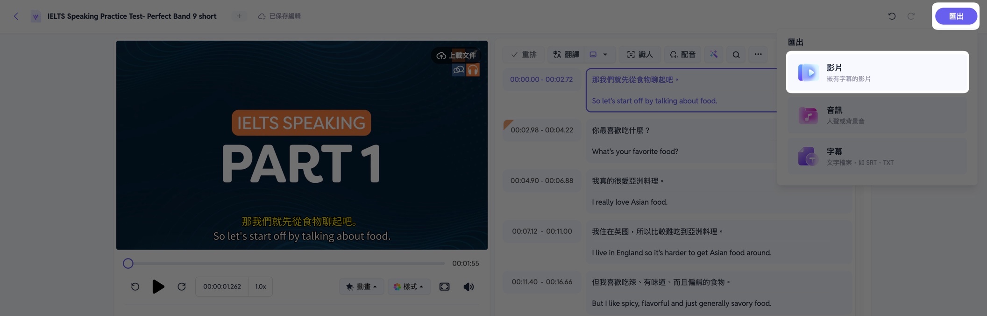Select 影片 export option

click(877, 72)
